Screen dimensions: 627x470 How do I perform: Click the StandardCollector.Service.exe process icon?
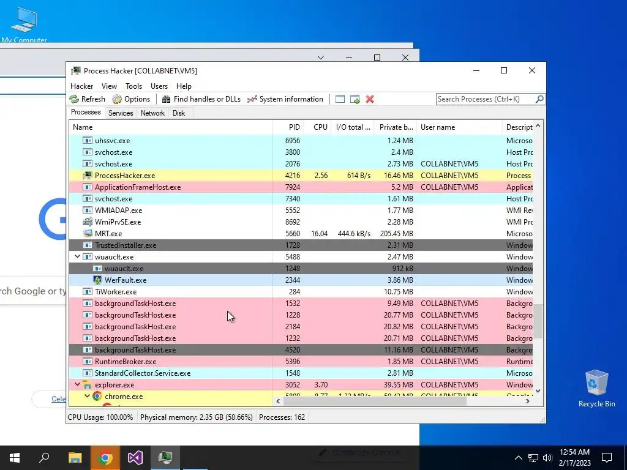tap(87, 373)
